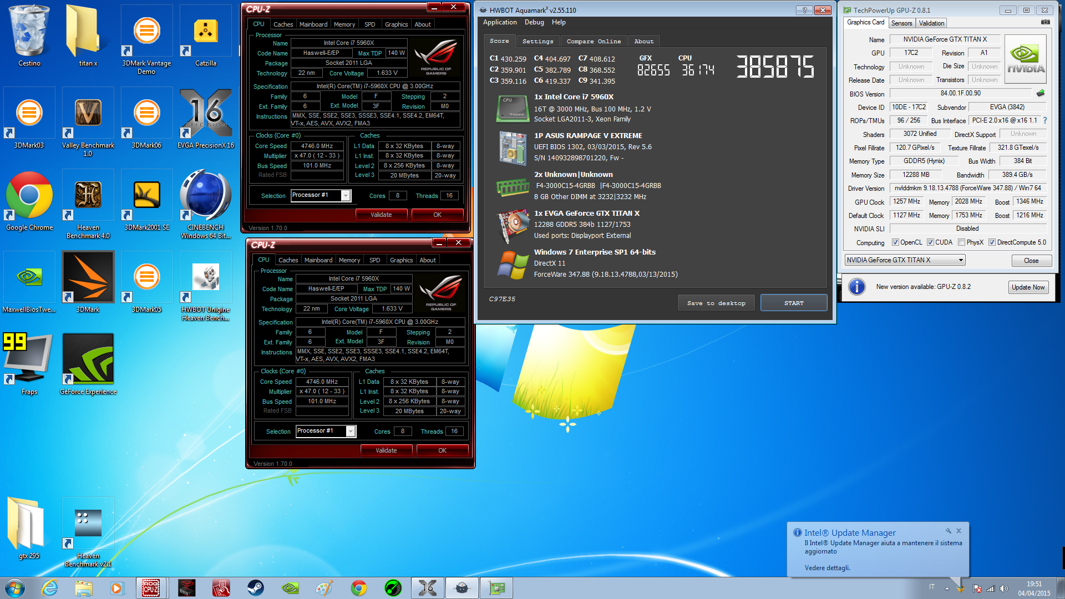Screen dimensions: 1065x599
Task: Open the 3DMark06 desktop shortcut
Action: coord(146,117)
